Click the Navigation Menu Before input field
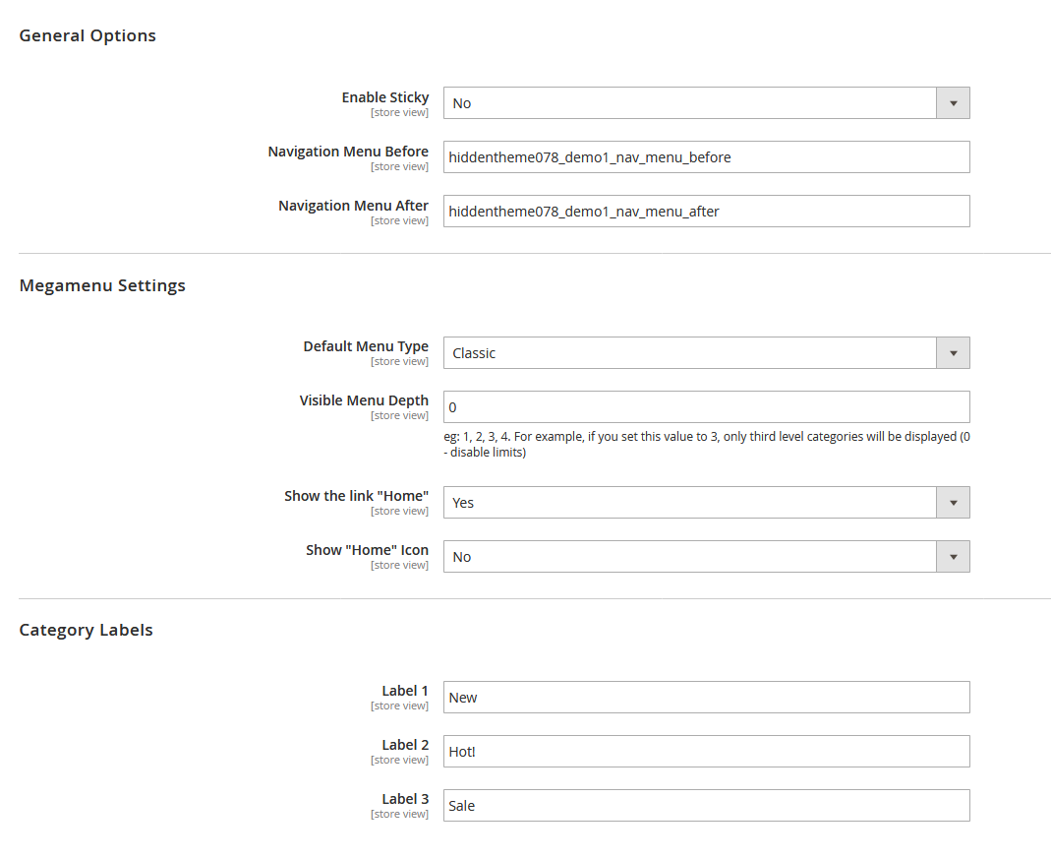The image size is (1051, 859). pyautogui.click(x=705, y=156)
